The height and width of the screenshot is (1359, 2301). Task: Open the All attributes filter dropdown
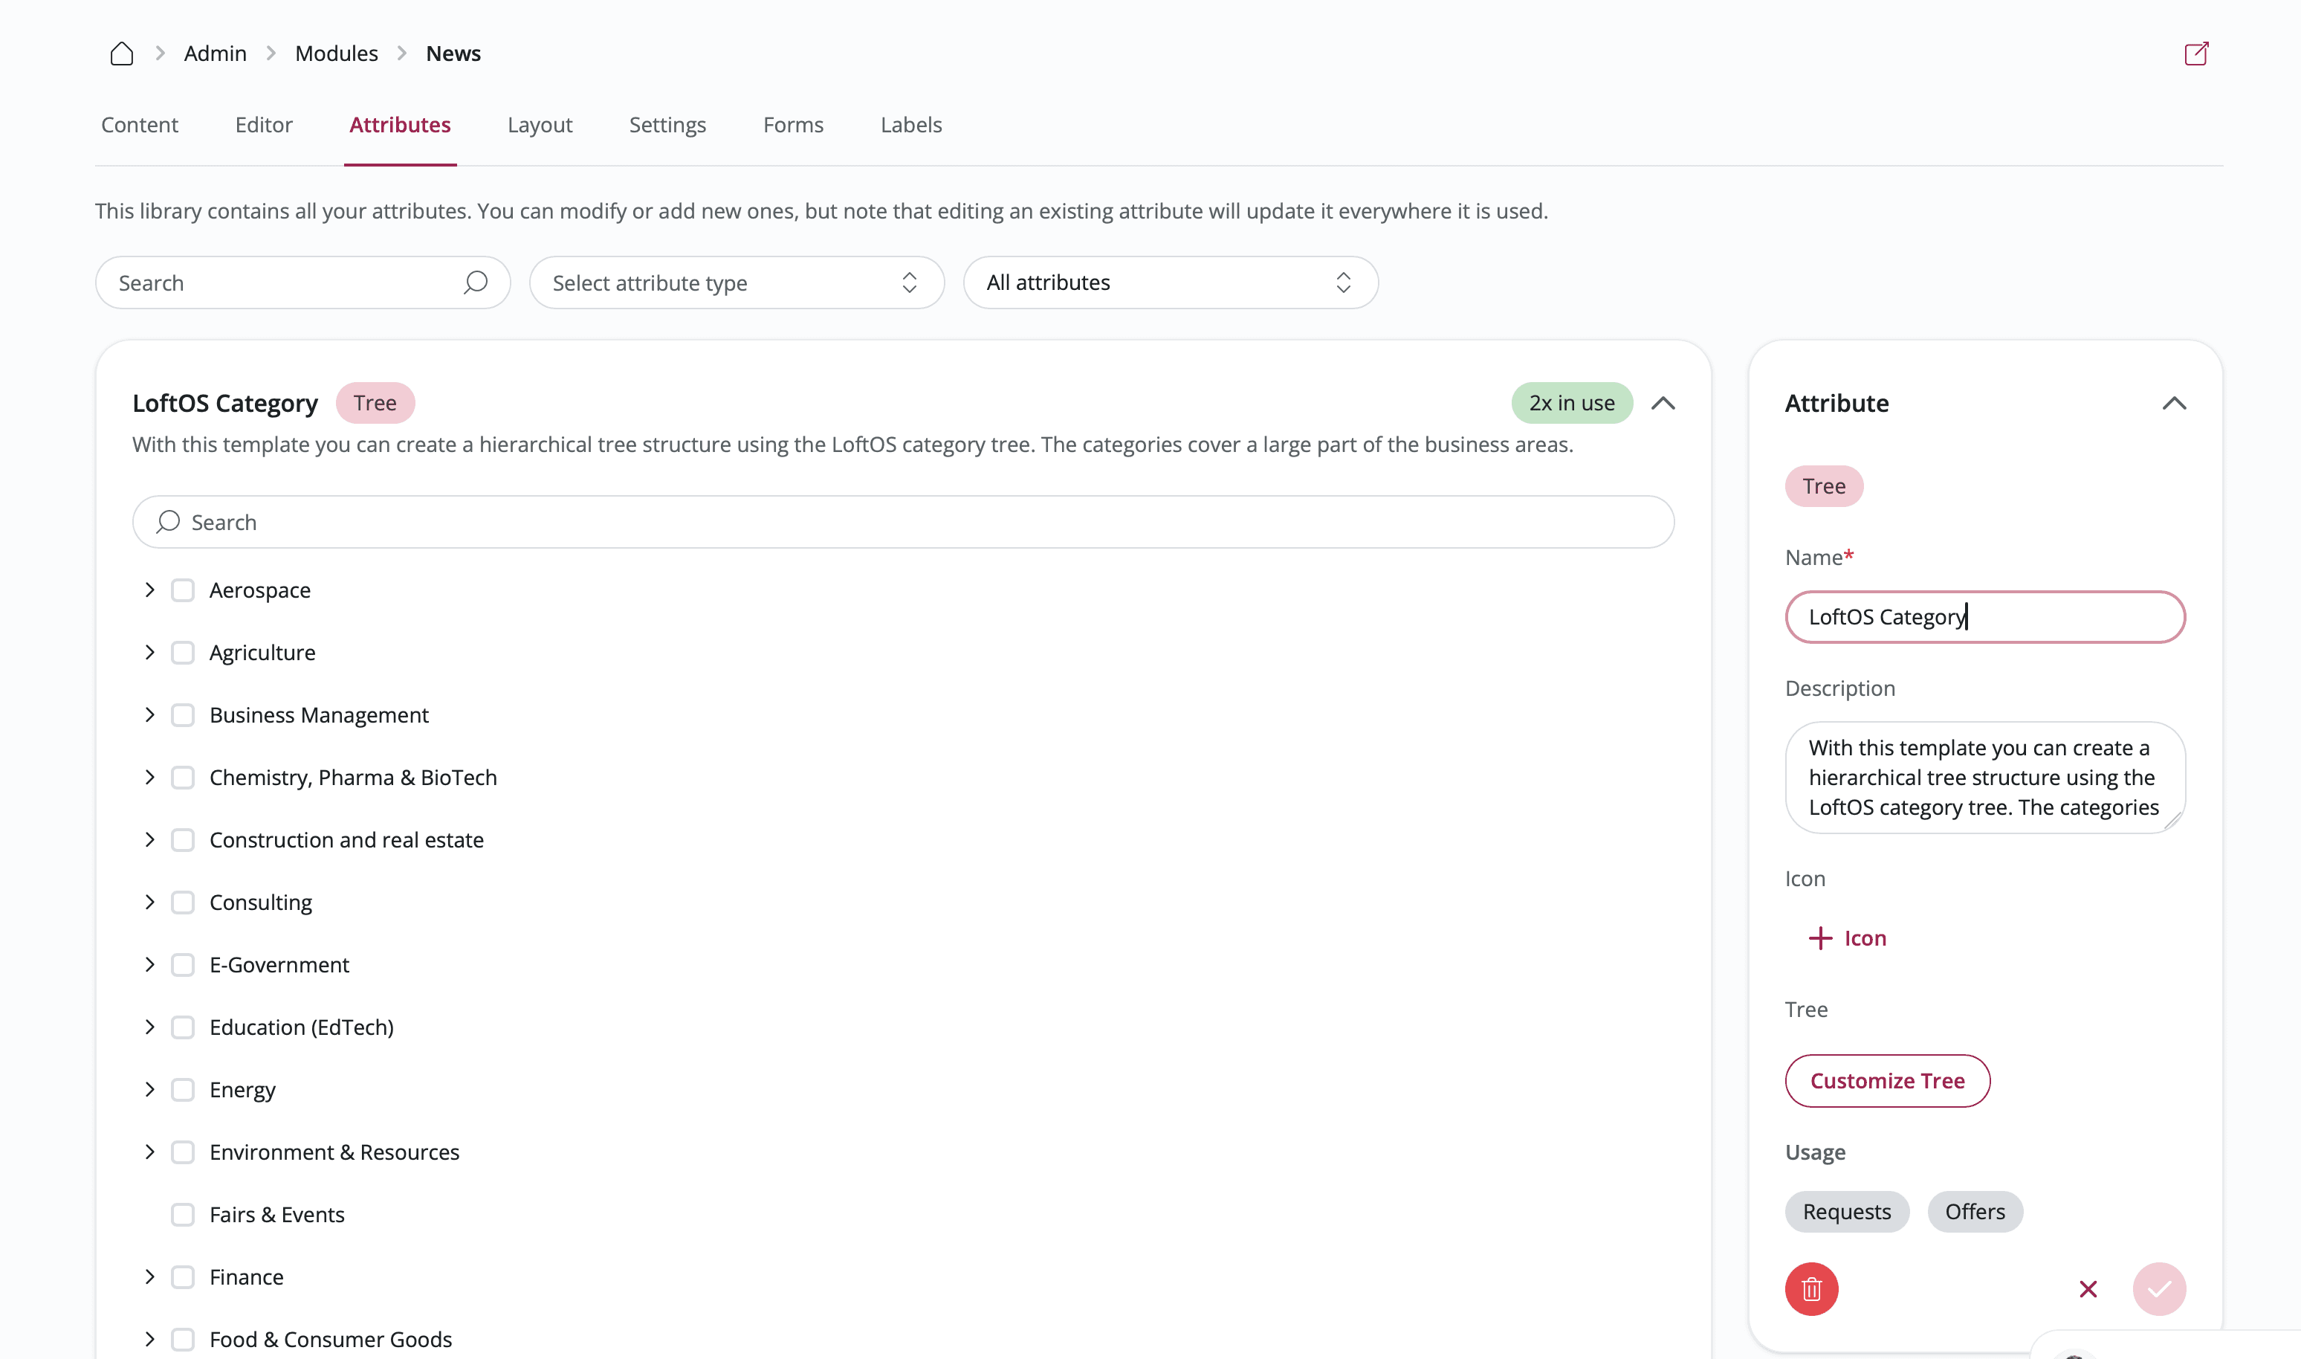pos(1170,282)
